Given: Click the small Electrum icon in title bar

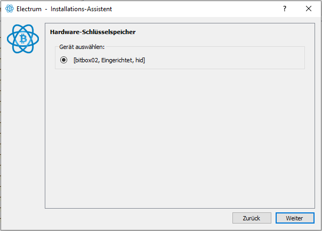Looking at the screenshot, I should 10,9.
